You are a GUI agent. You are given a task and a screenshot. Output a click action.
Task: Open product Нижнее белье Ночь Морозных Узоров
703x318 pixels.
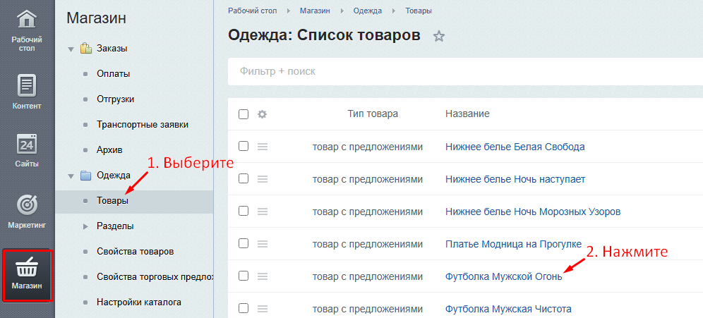coord(533,212)
